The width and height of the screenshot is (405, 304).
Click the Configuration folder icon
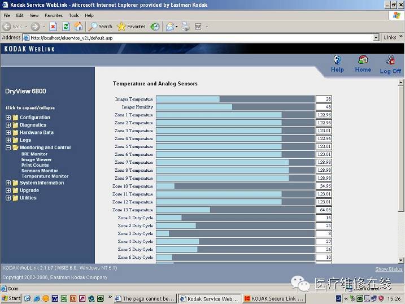(x=15, y=118)
